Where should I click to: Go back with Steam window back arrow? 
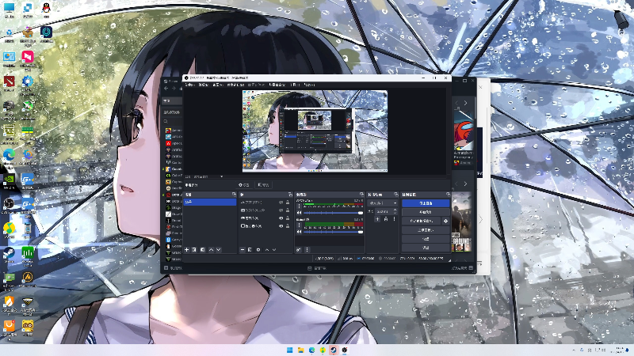pyautogui.click(x=166, y=89)
